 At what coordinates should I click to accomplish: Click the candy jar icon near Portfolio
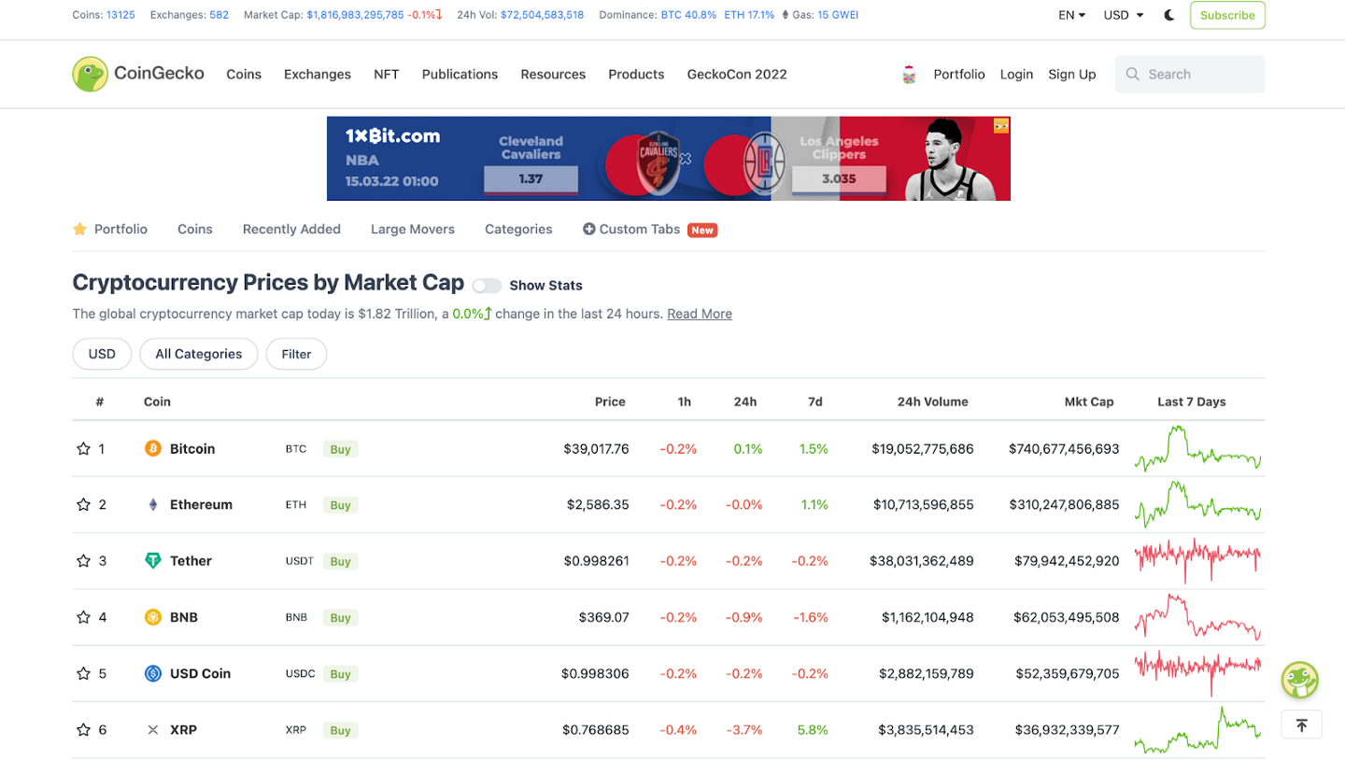(x=909, y=75)
